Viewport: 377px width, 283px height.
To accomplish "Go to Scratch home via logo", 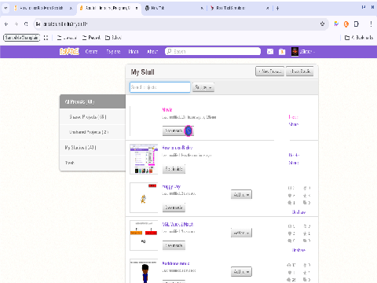I will 69,52.
